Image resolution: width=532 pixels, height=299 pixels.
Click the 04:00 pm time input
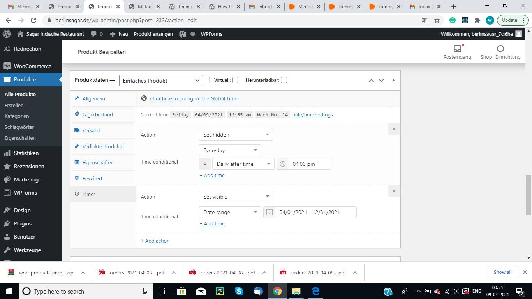[304, 164]
